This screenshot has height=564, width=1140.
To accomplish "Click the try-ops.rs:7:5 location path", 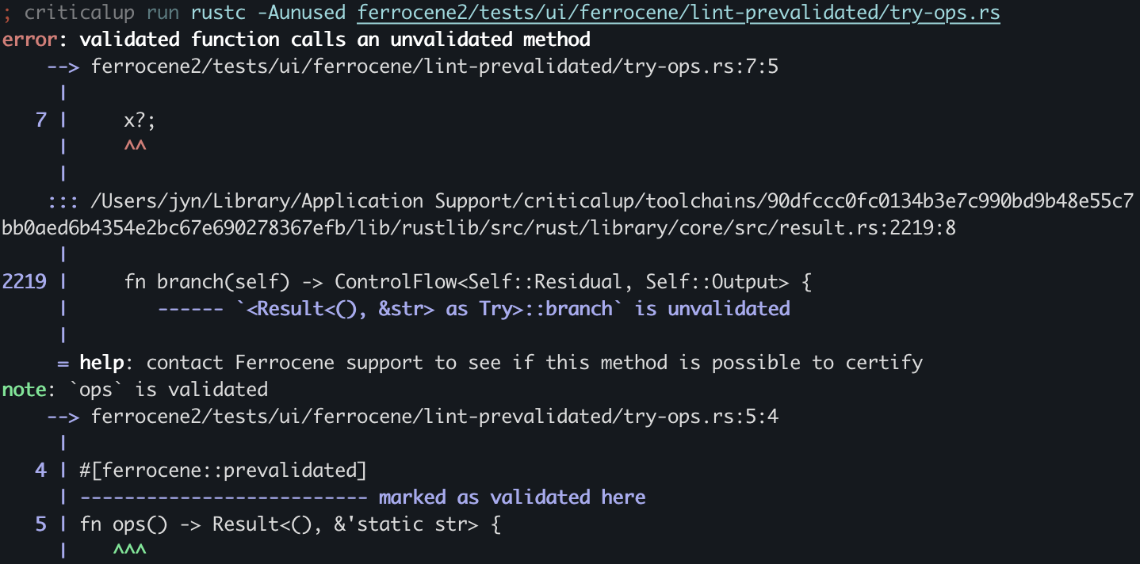I will [x=434, y=66].
